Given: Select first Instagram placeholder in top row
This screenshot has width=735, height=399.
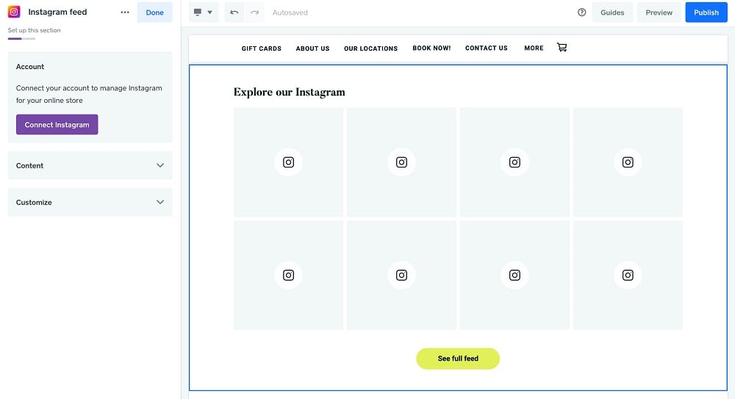Looking at the screenshot, I should [x=288, y=162].
